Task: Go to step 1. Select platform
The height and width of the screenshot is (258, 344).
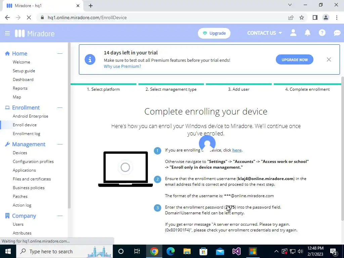Action: pyautogui.click(x=103, y=89)
